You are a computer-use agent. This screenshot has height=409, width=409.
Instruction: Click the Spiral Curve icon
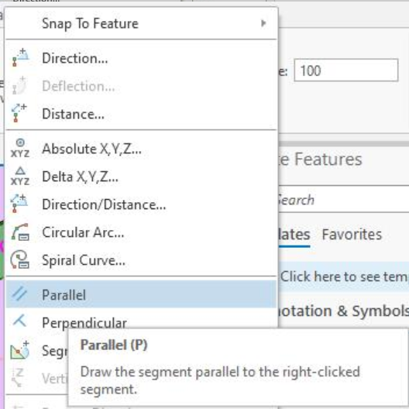(x=20, y=259)
